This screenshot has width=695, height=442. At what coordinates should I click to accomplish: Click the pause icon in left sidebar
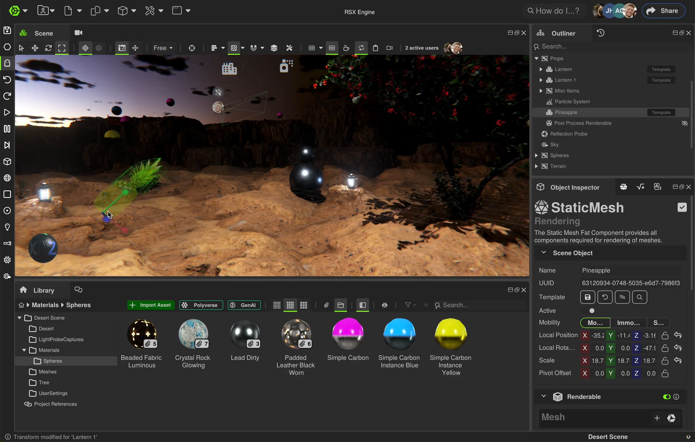pyautogui.click(x=7, y=129)
